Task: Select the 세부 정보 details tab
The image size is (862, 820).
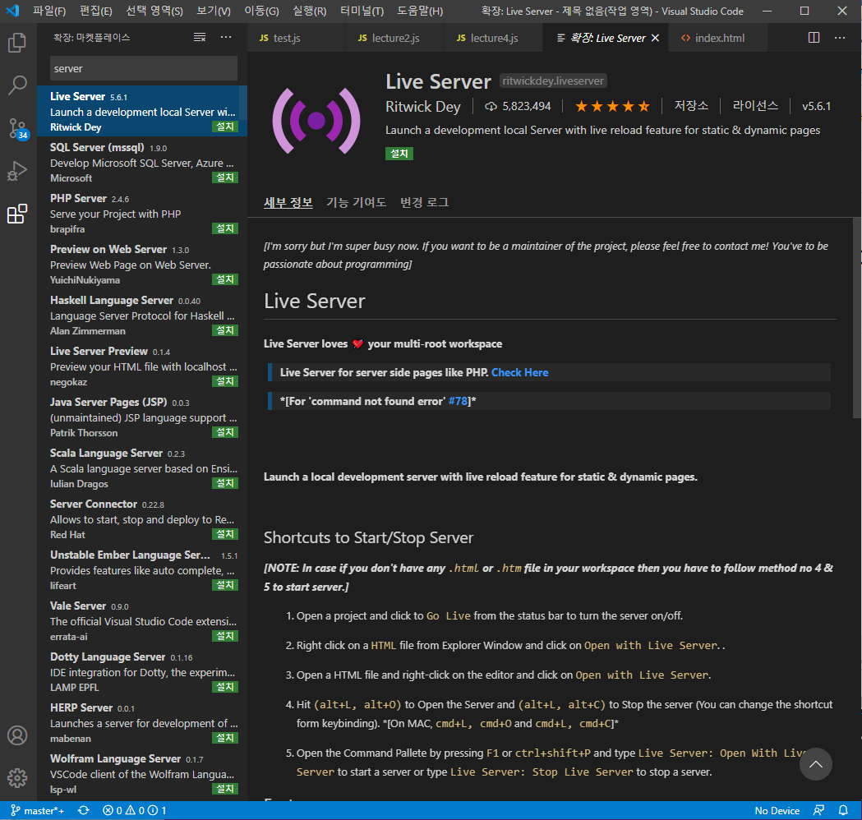Action: tap(288, 202)
